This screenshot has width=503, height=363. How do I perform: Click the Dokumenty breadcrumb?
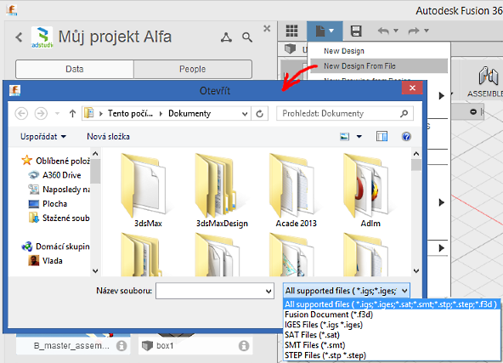click(189, 113)
